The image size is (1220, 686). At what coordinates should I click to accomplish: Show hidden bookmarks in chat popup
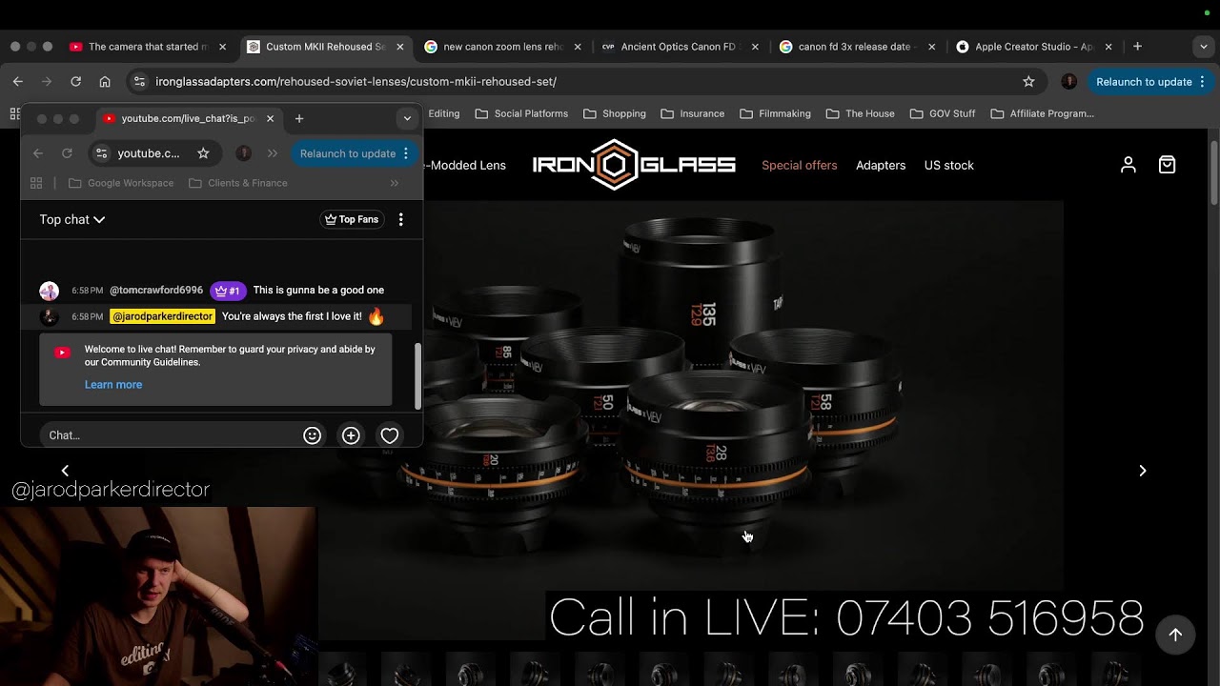(x=395, y=183)
